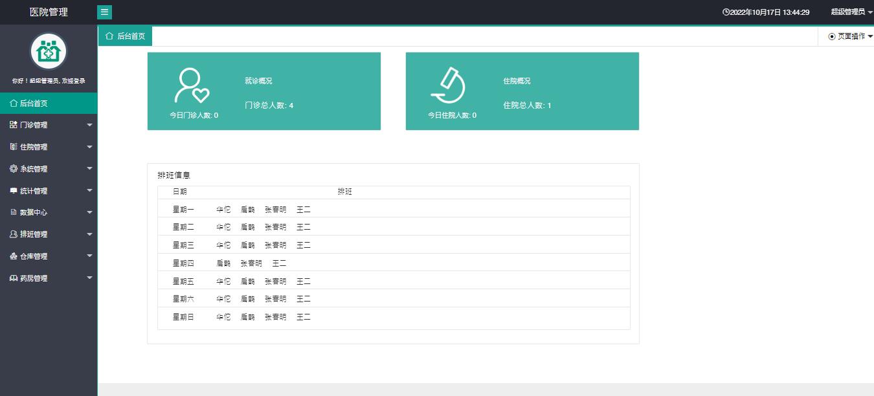Viewport: 874px width, 396px height.
Task: Open the 超级管理员 user dropdown
Action: click(x=851, y=12)
